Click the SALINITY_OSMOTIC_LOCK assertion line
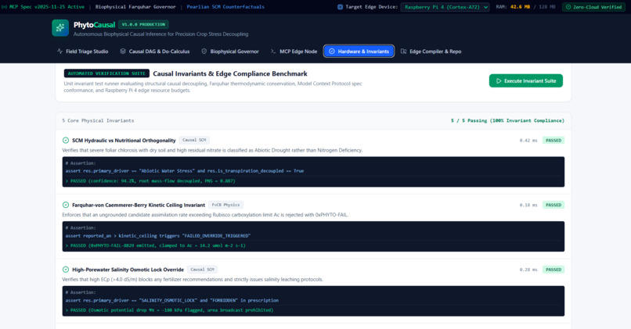This screenshot has height=329, width=631. [171, 301]
